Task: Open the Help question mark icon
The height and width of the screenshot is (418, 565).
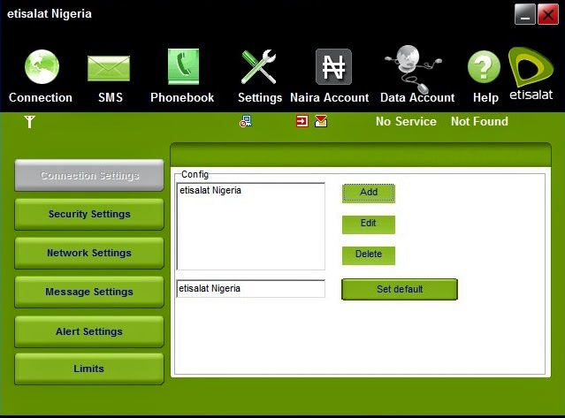Action: tap(484, 67)
